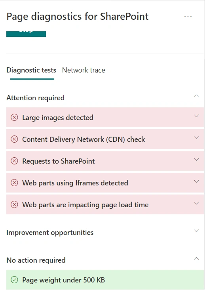Click the green checkmark icon beside Page weight

(x=14, y=280)
